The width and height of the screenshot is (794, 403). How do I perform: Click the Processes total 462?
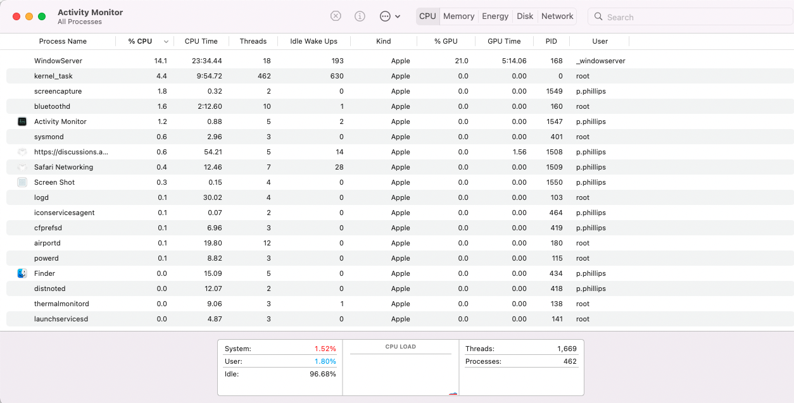coord(570,361)
